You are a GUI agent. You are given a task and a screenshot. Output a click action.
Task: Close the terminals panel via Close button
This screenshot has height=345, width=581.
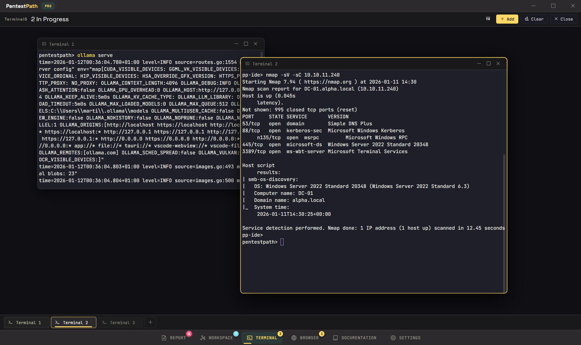click(563, 19)
